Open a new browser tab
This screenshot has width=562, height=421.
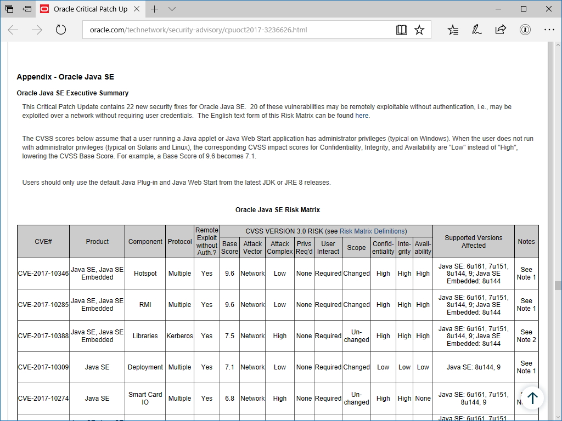point(154,9)
